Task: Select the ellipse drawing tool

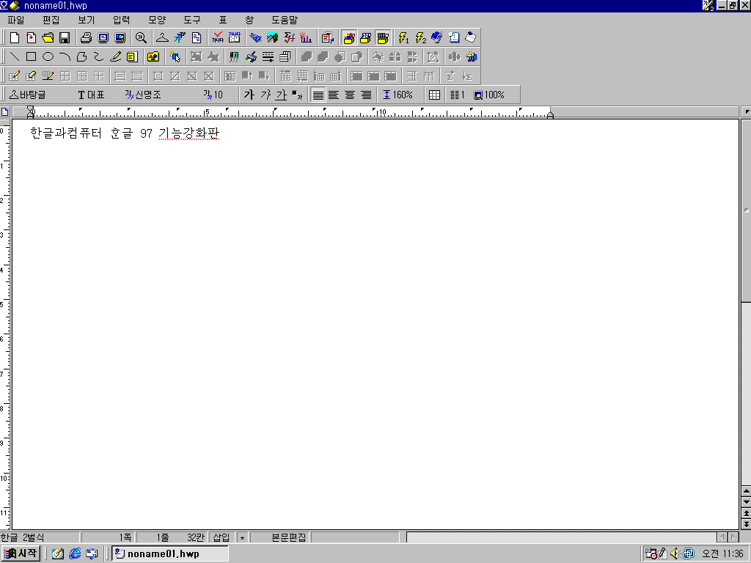Action: pos(48,57)
